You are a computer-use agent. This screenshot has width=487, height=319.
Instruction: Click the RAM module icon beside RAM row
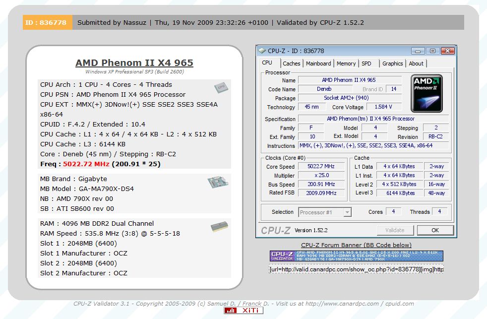click(x=219, y=227)
